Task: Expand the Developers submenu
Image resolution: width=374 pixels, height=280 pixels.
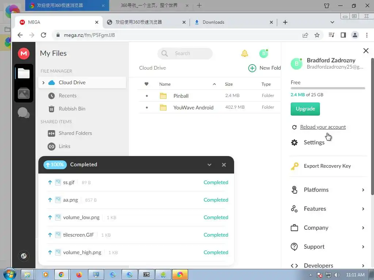Action: (327, 265)
